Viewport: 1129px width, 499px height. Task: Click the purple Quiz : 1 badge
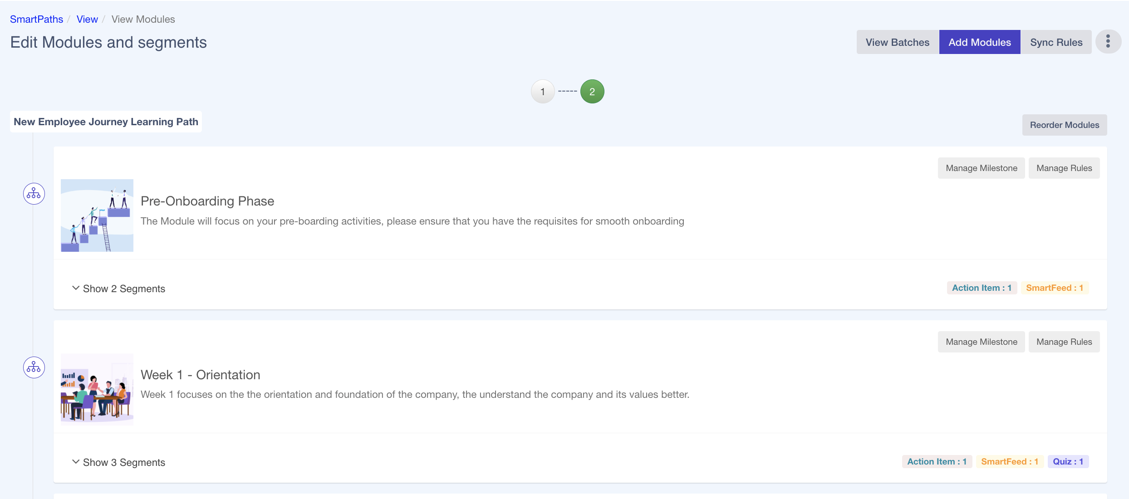(x=1068, y=462)
